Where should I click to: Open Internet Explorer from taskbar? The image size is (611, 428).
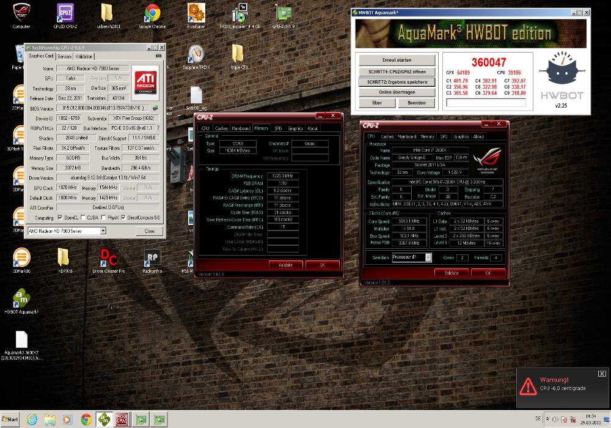(32, 419)
